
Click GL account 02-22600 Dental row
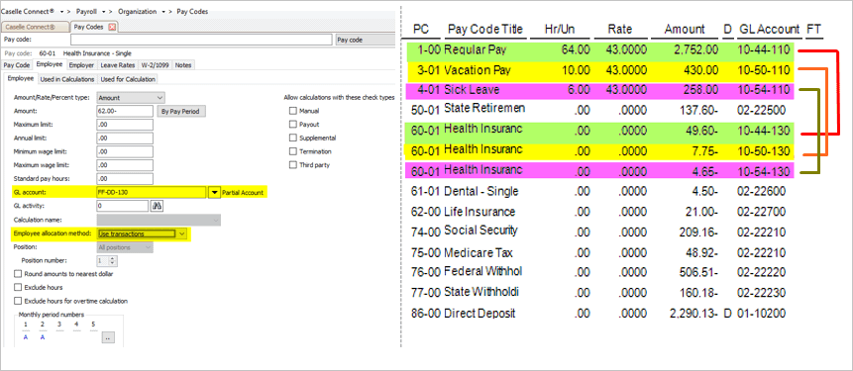(x=762, y=191)
